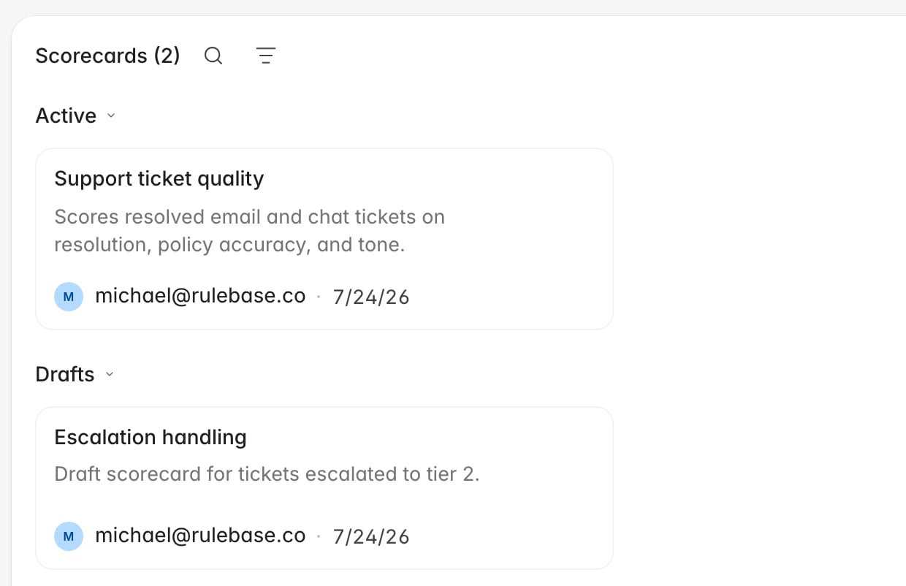This screenshot has height=586, width=906.
Task: Click the Escalation handling draft description text
Action: pos(267,474)
